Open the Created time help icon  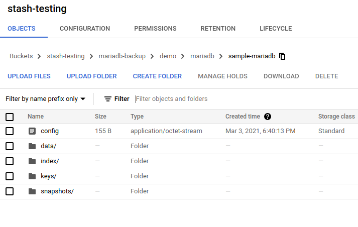point(268,117)
